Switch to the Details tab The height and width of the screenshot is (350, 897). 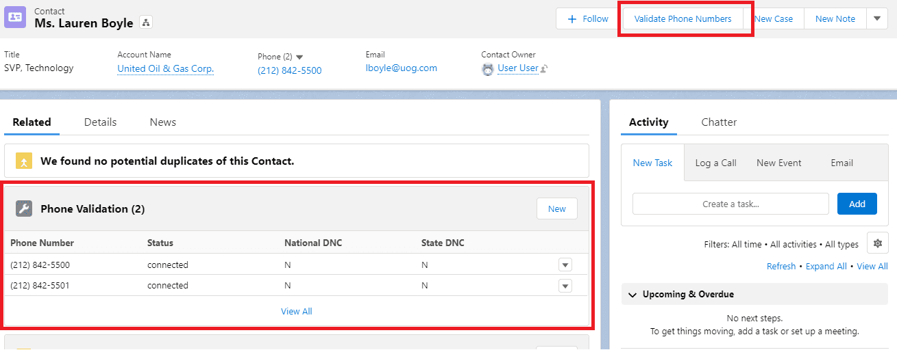click(x=100, y=122)
